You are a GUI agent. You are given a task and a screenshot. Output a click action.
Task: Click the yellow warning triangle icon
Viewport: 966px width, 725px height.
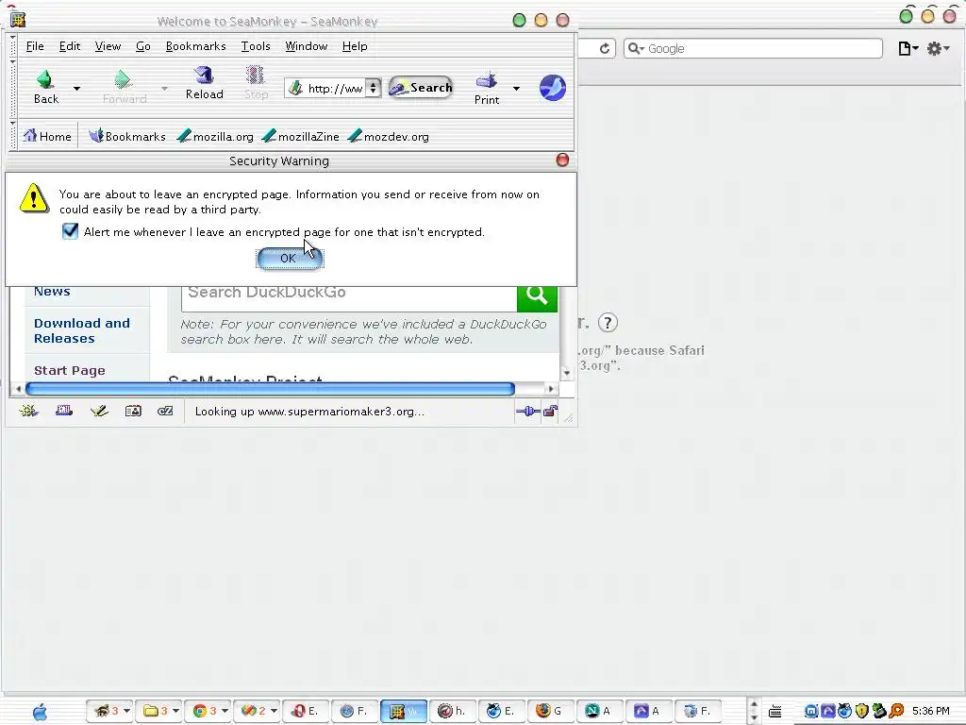coord(34,198)
